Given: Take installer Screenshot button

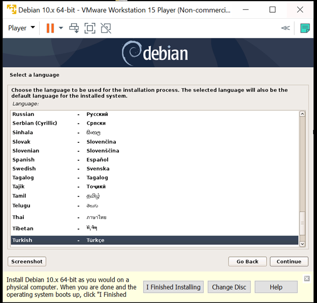Looking at the screenshot, I should click(27, 261).
